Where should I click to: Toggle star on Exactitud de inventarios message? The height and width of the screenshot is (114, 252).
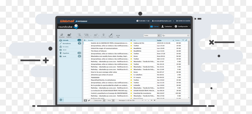131,93
